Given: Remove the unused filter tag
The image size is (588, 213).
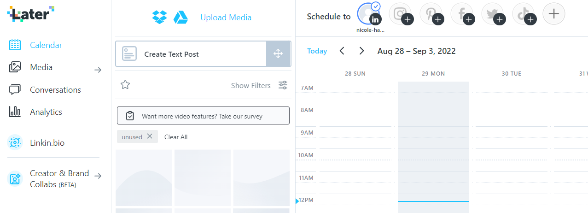Looking at the screenshot, I should (x=150, y=136).
